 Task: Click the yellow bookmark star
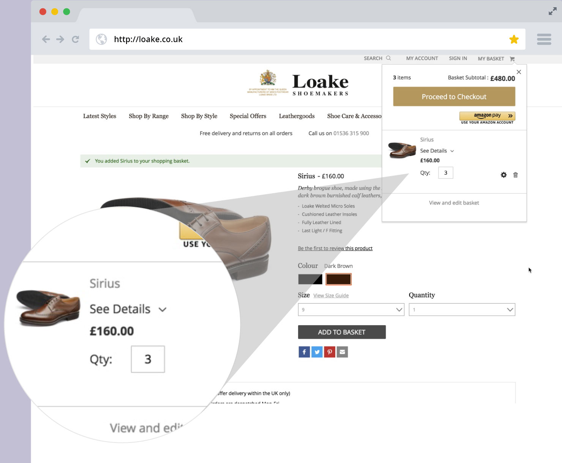pos(514,39)
